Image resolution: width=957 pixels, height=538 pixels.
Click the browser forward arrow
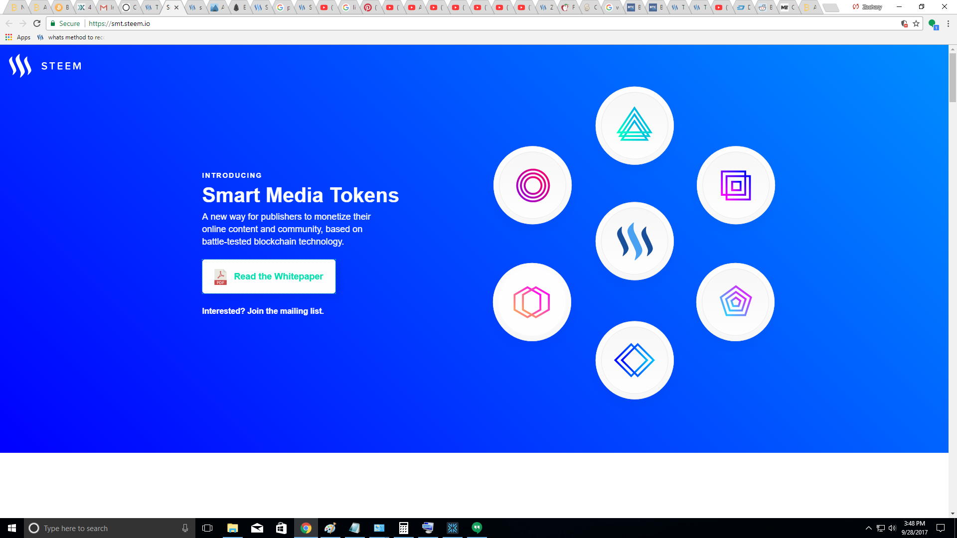[x=23, y=23]
